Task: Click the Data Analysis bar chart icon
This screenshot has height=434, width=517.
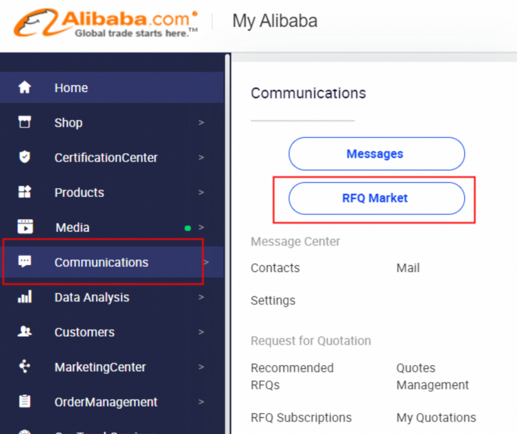Action: point(24,297)
